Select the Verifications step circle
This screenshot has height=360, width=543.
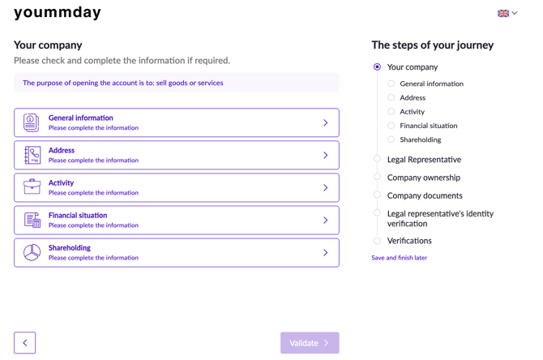[377, 241]
